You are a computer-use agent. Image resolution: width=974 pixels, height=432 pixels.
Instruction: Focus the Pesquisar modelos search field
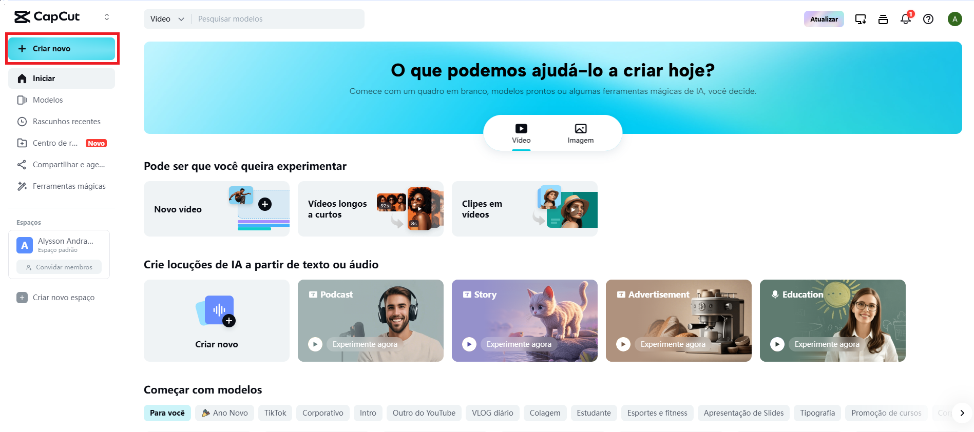point(278,19)
